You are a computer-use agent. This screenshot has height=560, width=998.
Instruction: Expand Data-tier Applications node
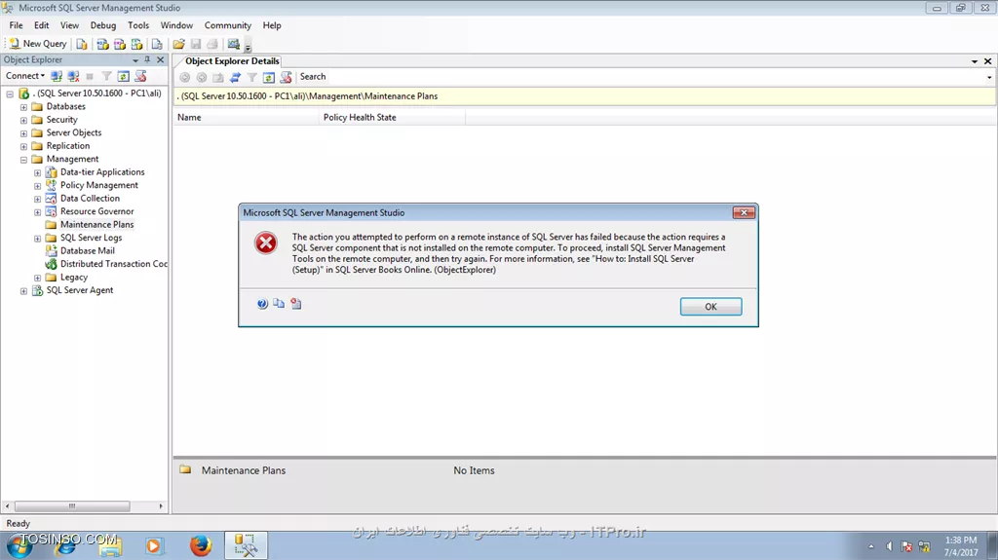point(38,172)
